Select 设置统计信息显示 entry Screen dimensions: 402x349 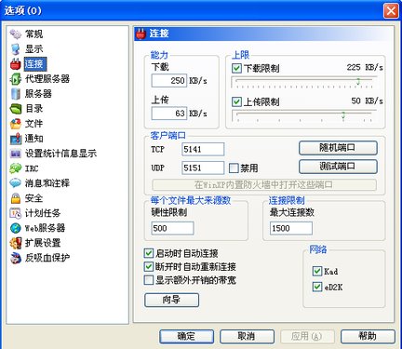[x=60, y=154]
